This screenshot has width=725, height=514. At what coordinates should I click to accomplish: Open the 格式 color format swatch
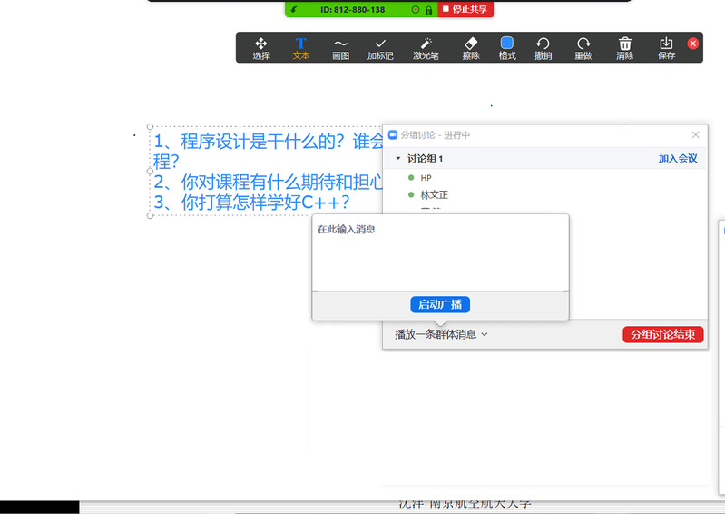[x=507, y=48]
